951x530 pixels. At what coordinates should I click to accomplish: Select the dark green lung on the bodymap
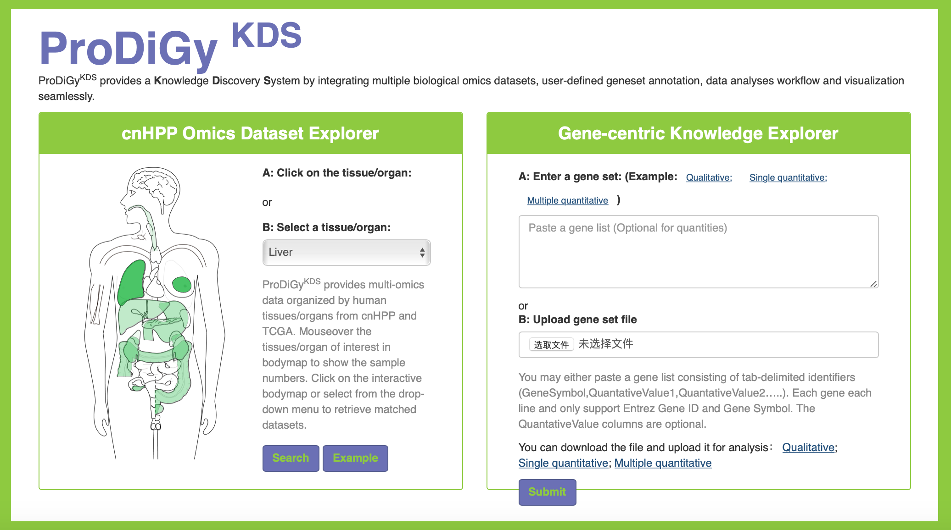(x=131, y=282)
